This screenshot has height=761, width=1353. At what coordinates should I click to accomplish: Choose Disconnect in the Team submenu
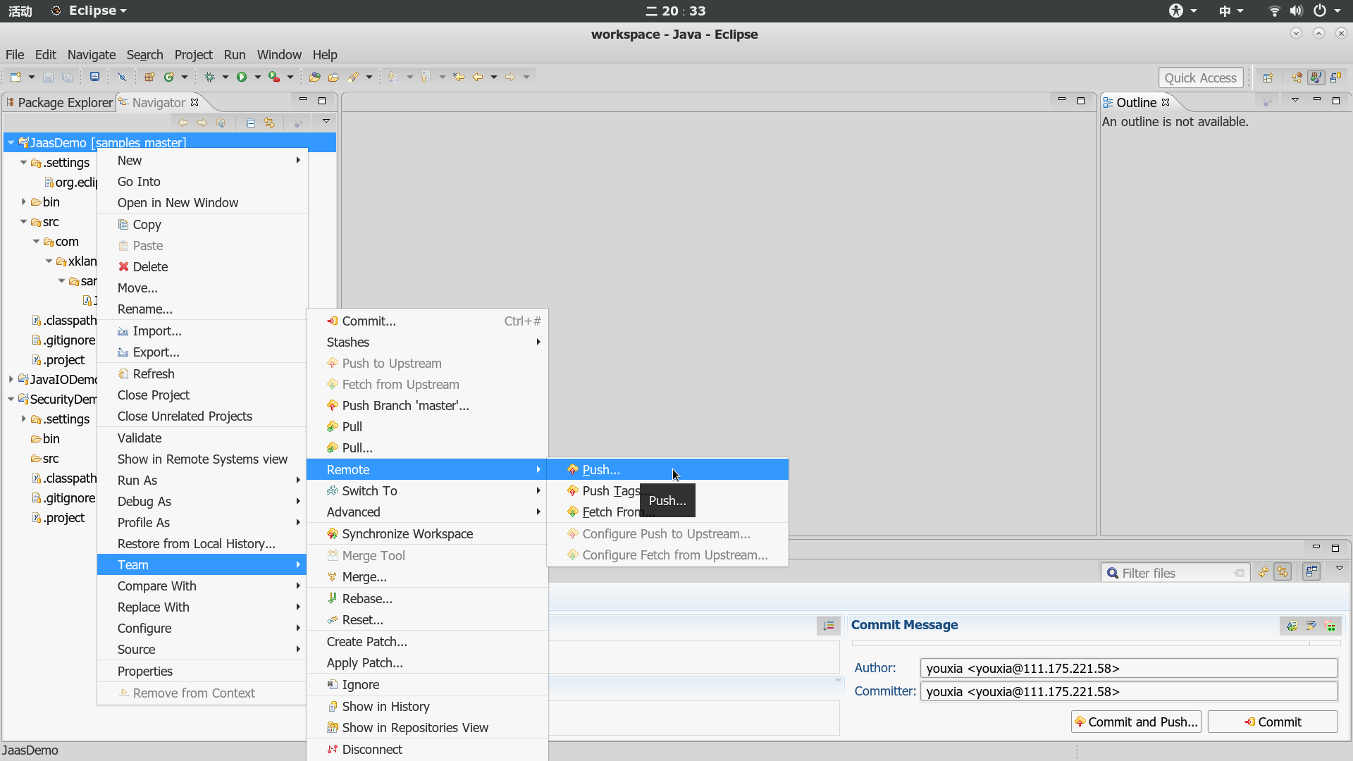point(427,749)
